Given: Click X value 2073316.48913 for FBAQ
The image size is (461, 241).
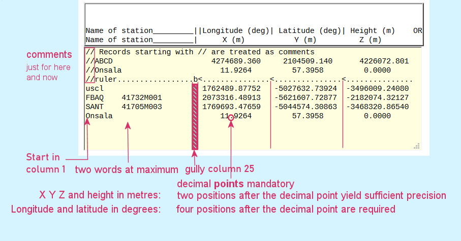Looking at the screenshot, I should click(231, 97).
